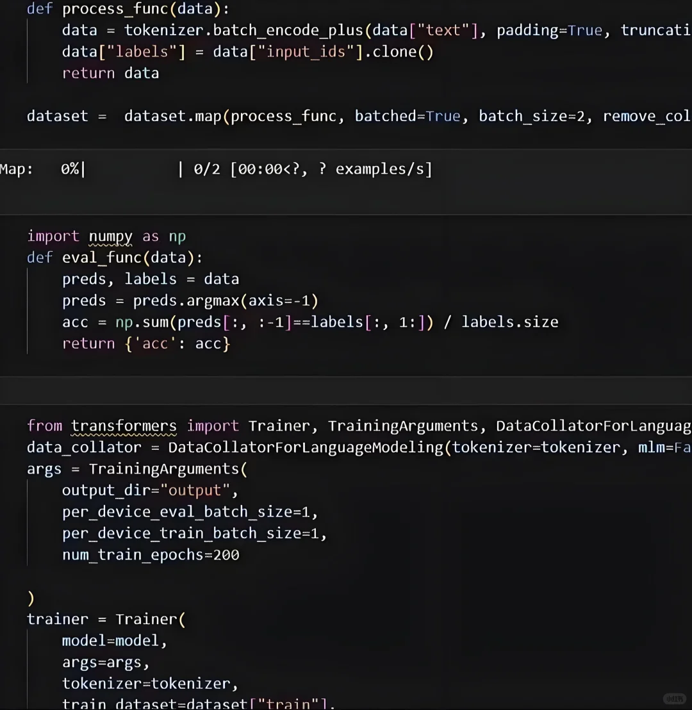
Task: Click 'data_collator' variable name
Action: tap(84, 447)
